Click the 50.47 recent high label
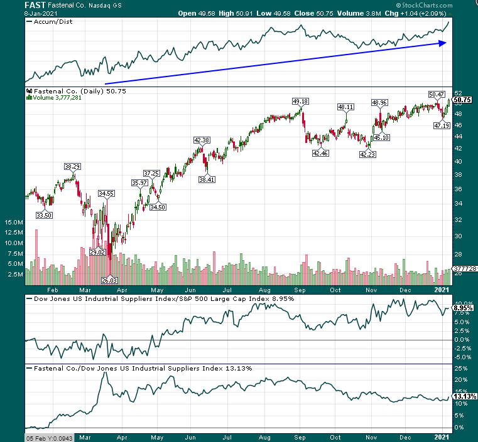The image size is (478, 442). click(437, 95)
